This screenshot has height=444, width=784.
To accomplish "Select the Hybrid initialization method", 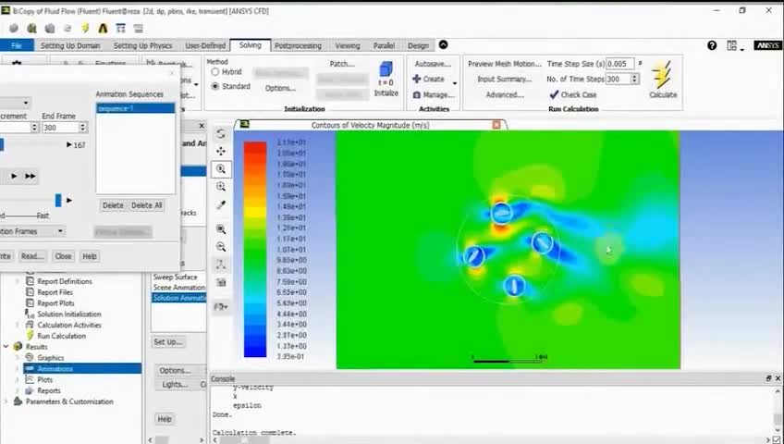I will coord(215,72).
